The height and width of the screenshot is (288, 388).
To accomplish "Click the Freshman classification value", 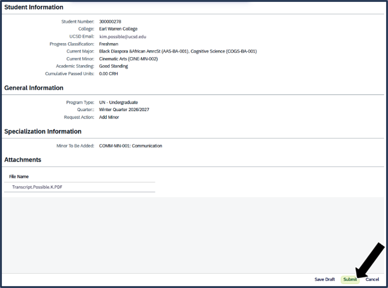I will click(108, 44).
